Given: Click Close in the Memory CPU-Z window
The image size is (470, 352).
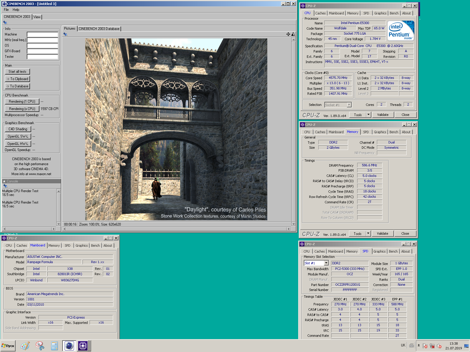Looking at the screenshot, I should coord(405,233).
